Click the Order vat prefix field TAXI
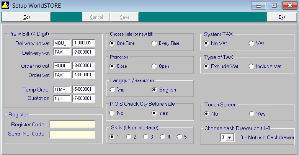 (x=62, y=75)
